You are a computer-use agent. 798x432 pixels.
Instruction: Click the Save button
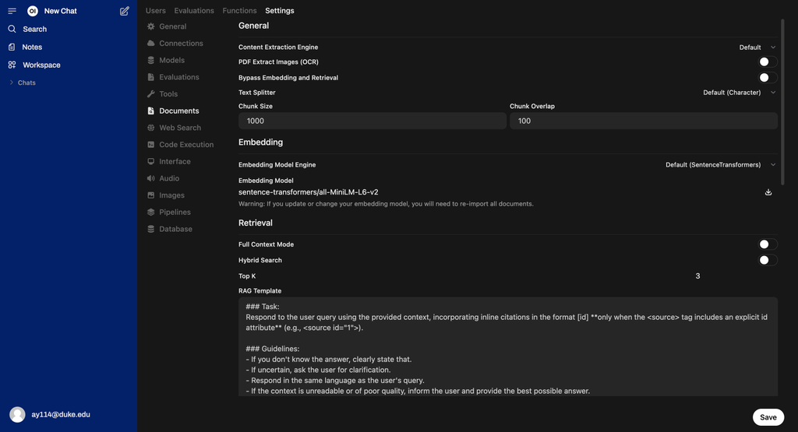(768, 417)
